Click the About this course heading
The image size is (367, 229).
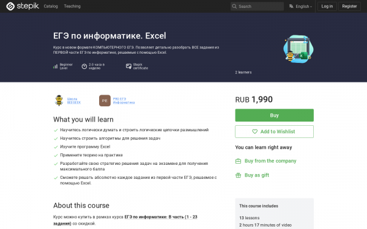[x=81, y=205]
